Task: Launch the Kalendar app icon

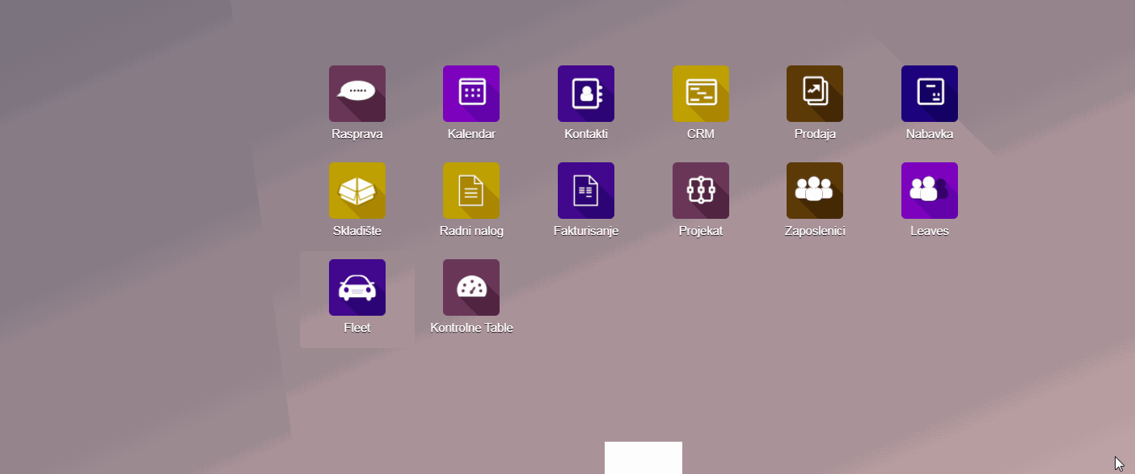Action: [x=471, y=94]
